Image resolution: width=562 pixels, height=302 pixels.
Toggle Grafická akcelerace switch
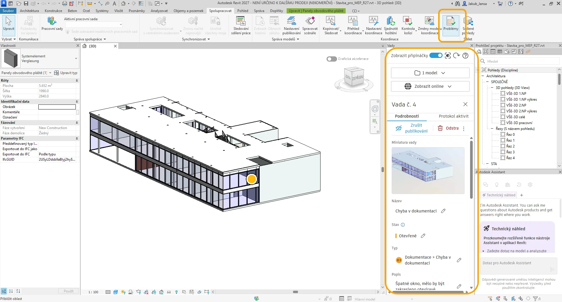pyautogui.click(x=332, y=59)
